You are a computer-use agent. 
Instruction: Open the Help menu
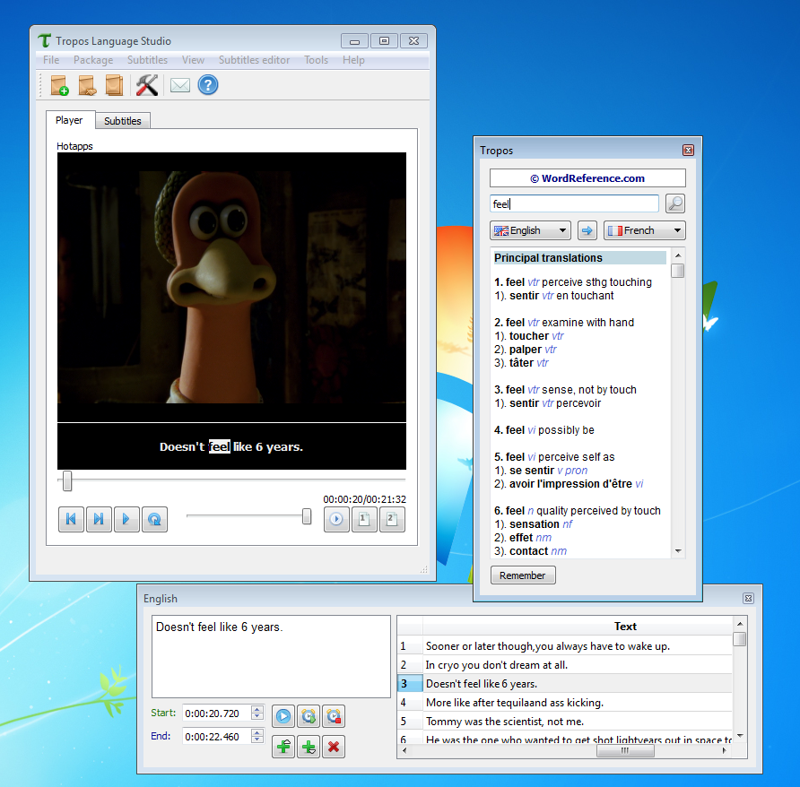click(x=353, y=60)
